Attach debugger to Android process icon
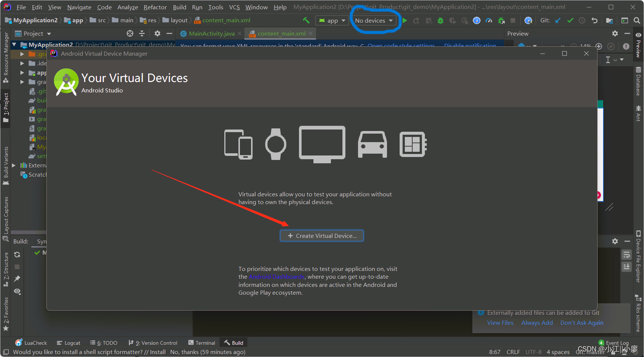 [x=501, y=20]
